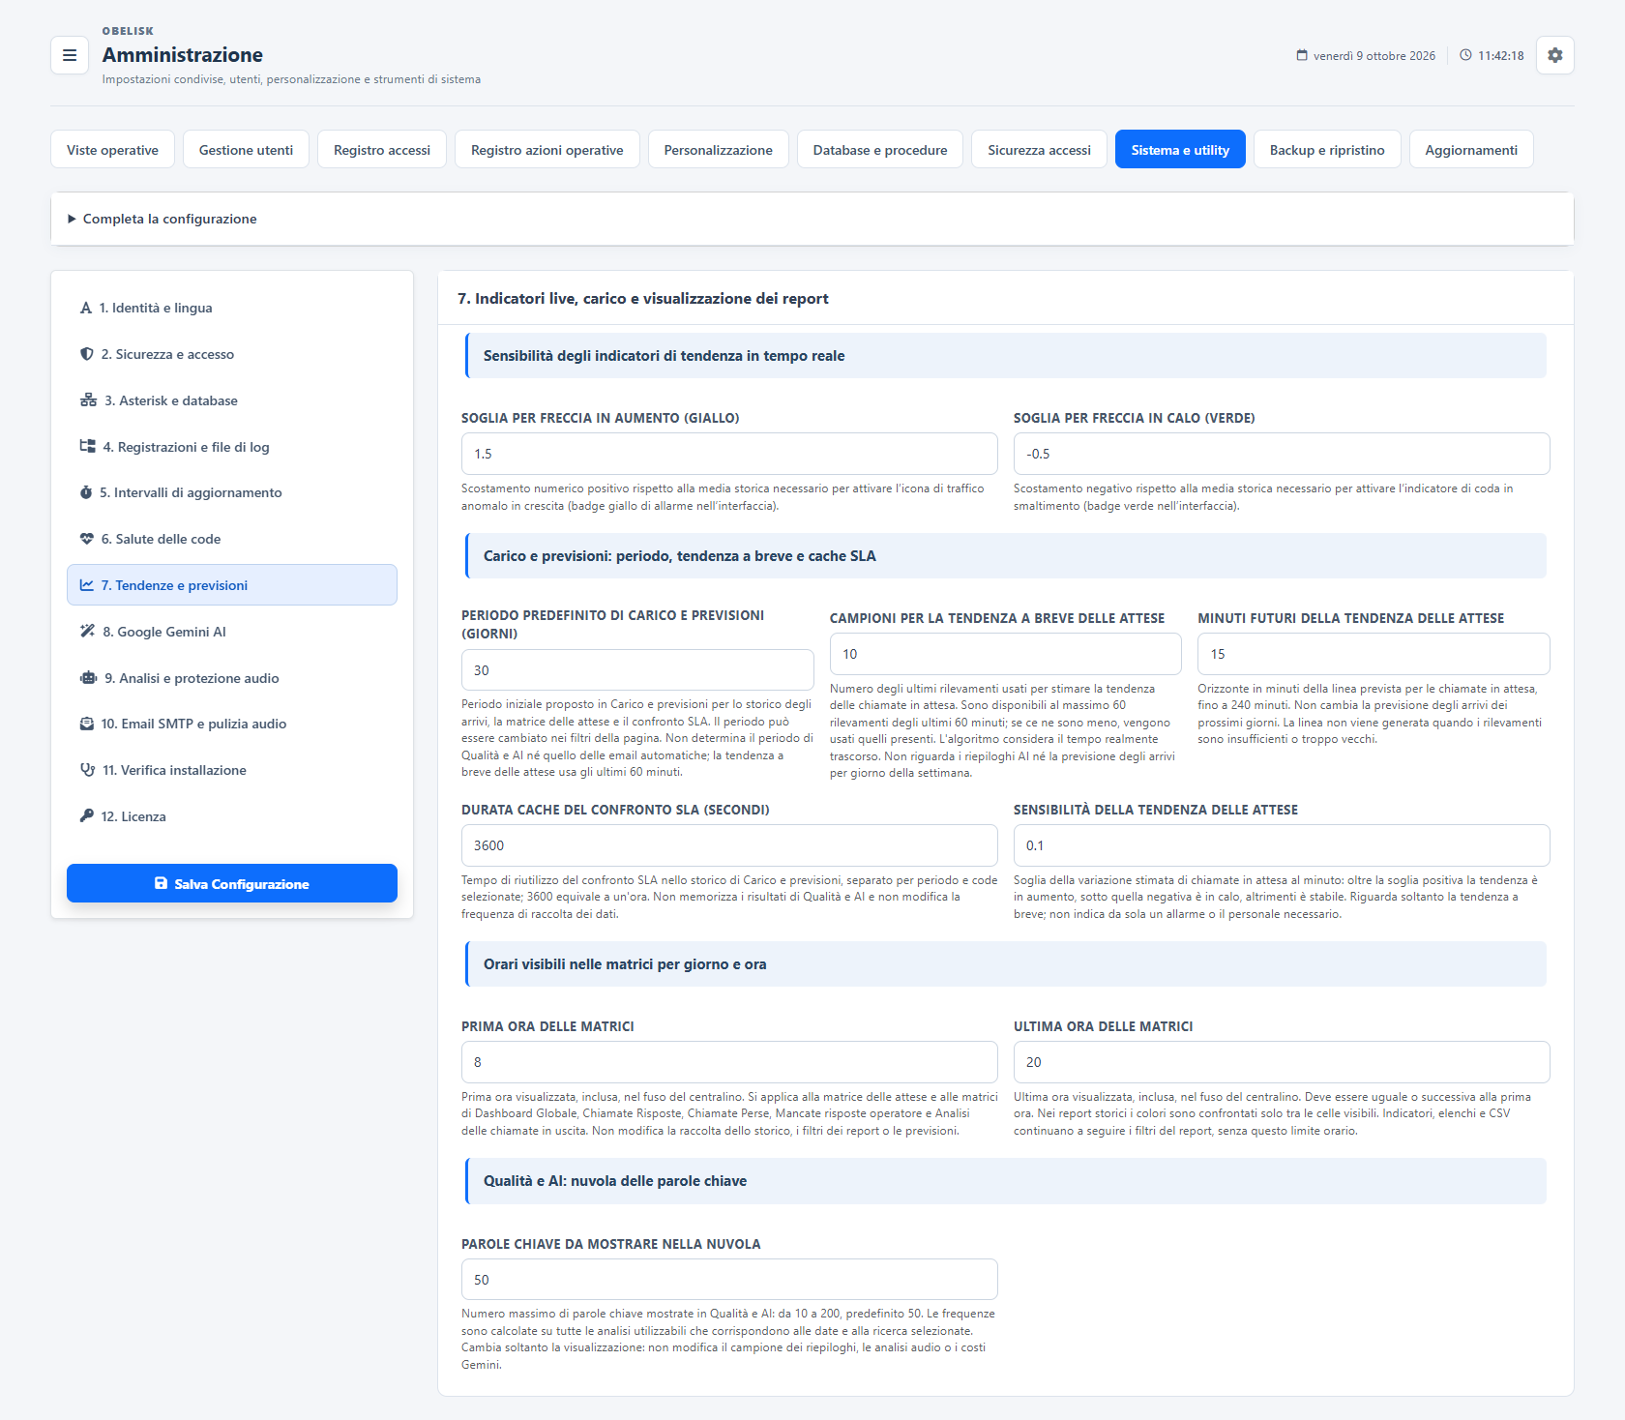Click the Minuti futuri della tendenza field
This screenshot has height=1420, width=1625.
pos(1374,654)
